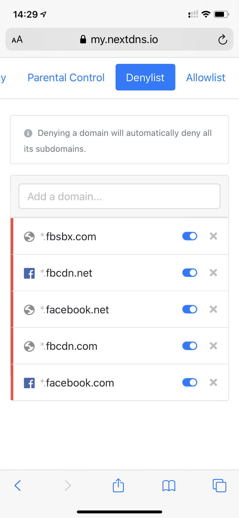239x518 pixels.
Task: Remove fbsbx.com from the denylist
Action: (213, 236)
